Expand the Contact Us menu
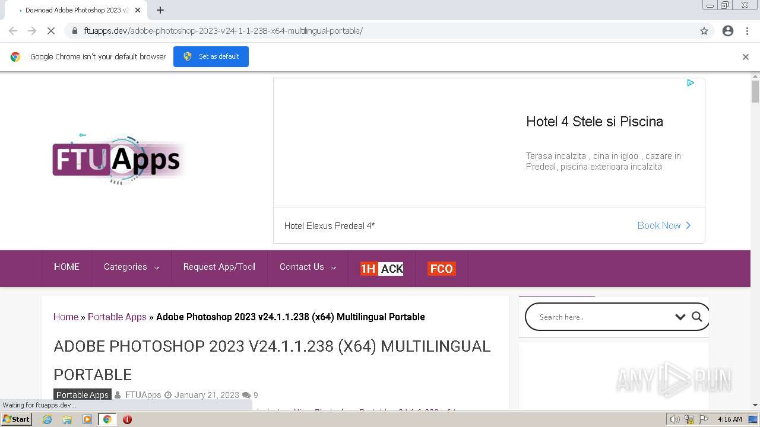760x427 pixels. pyautogui.click(x=308, y=267)
